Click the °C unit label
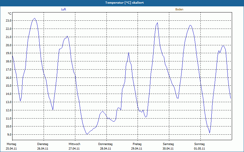Viewport: 244px width, 152px height. [x=10, y=14]
